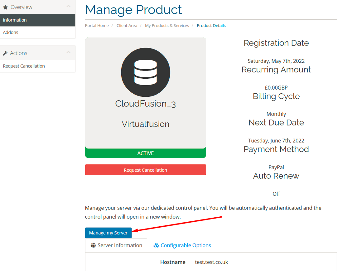352x271 pixels.
Task: Click the CloudFusion_3 product name
Action: click(x=146, y=104)
